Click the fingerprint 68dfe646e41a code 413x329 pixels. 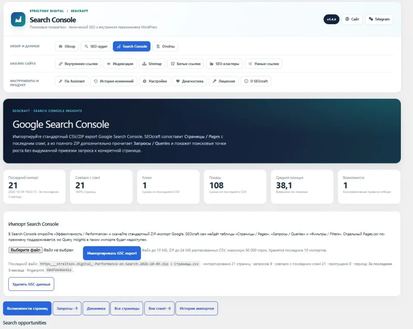pyautogui.click(x=59, y=270)
